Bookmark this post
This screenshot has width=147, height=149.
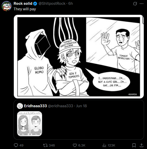[x=134, y=145]
